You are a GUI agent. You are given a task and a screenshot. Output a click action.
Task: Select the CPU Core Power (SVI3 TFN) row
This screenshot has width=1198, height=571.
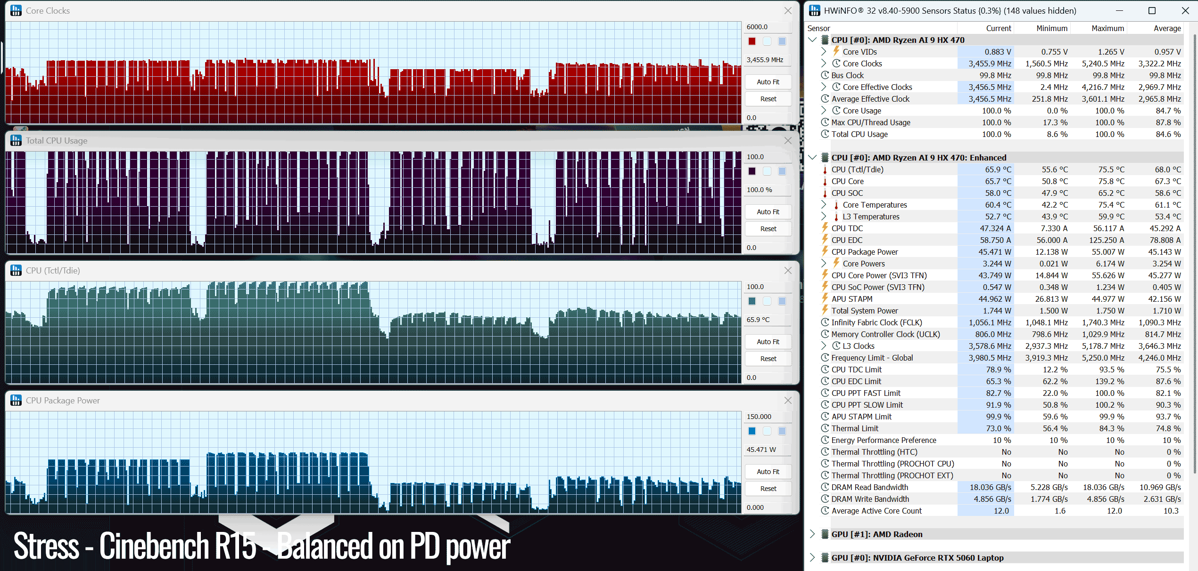[x=995, y=275]
